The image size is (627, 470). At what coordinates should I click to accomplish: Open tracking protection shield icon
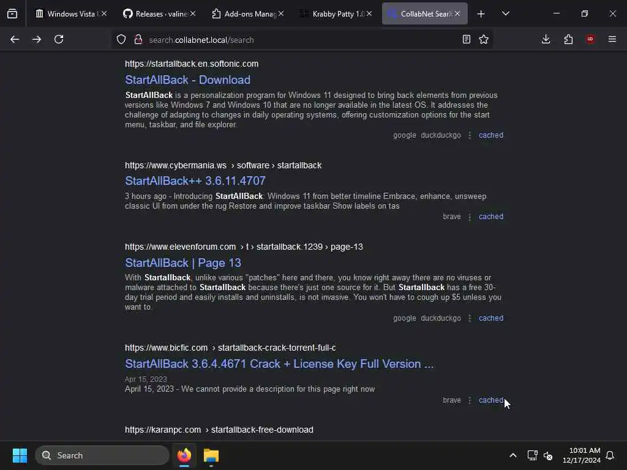[121, 40]
